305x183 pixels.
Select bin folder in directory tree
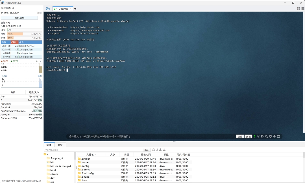[51, 162]
